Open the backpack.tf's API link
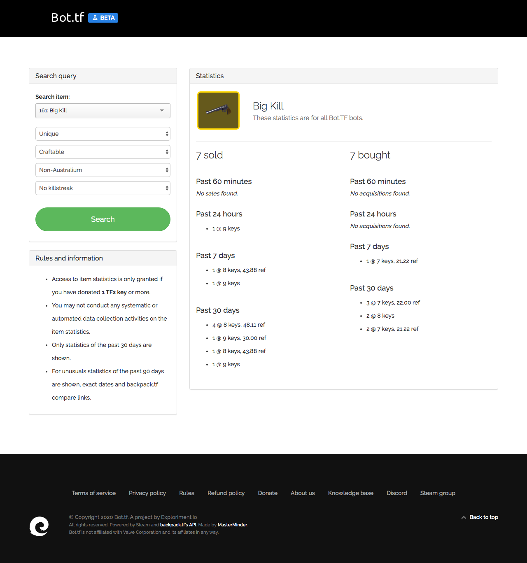This screenshot has height=563, width=527. (x=178, y=525)
